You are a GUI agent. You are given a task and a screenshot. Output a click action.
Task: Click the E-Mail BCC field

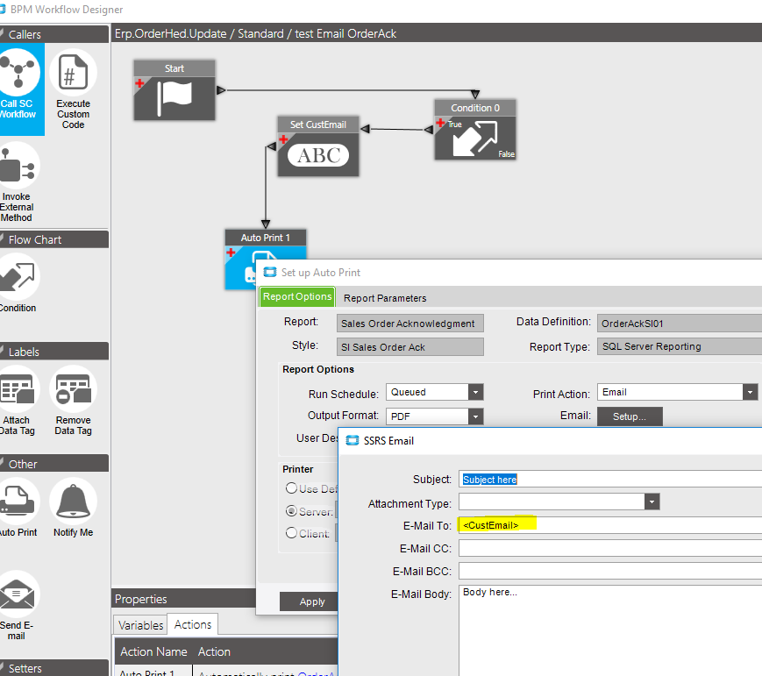[x=610, y=571]
